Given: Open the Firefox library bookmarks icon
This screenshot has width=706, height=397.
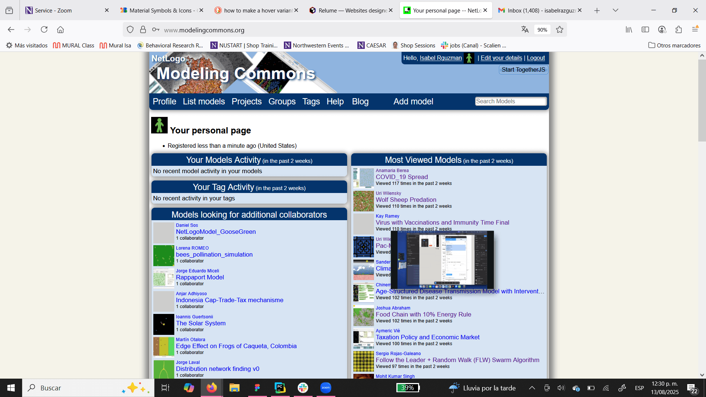Looking at the screenshot, I should tap(629, 29).
